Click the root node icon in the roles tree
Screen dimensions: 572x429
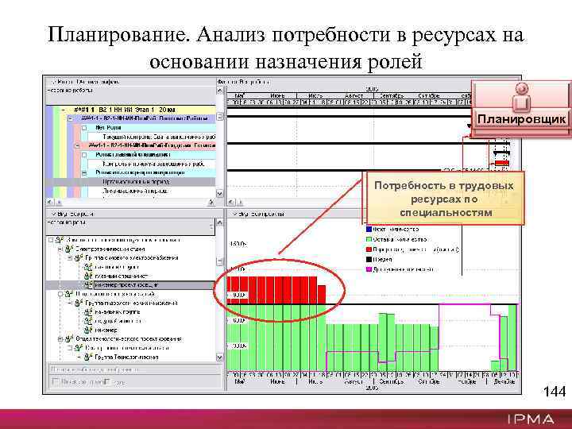point(60,240)
